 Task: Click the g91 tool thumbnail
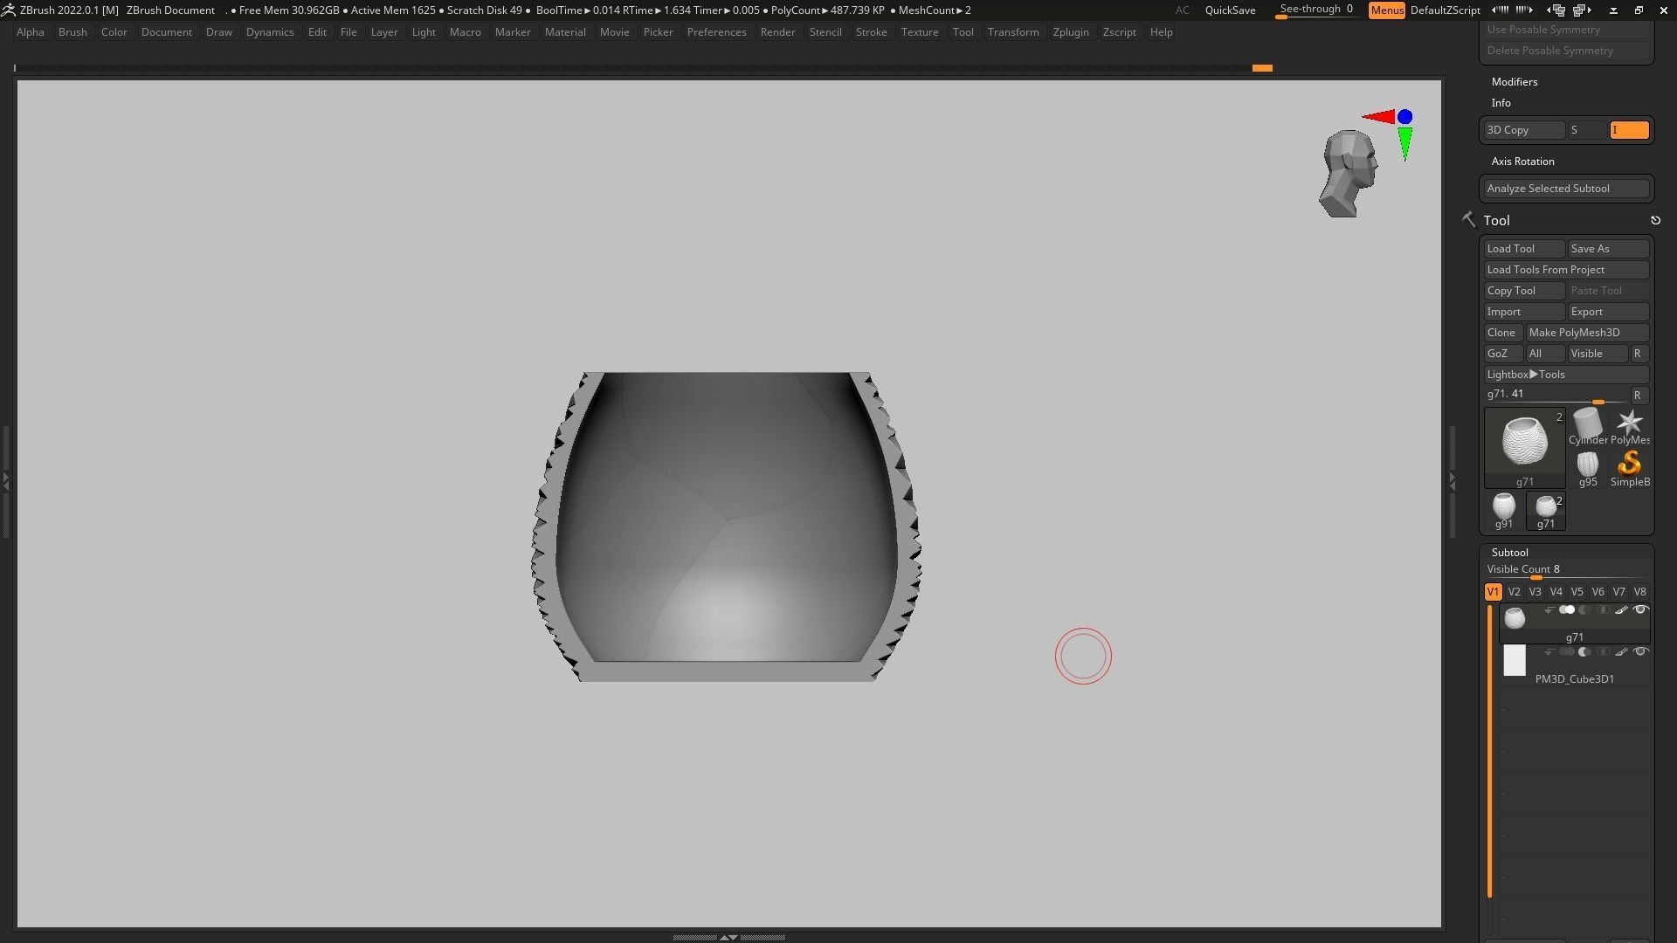[1503, 506]
